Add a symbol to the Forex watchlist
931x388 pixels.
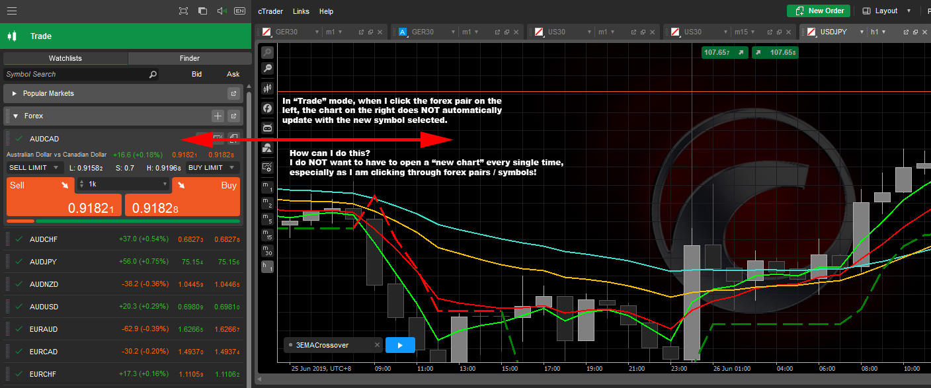tap(218, 116)
